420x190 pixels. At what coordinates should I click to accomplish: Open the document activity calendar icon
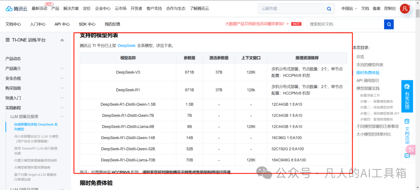coord(407,121)
